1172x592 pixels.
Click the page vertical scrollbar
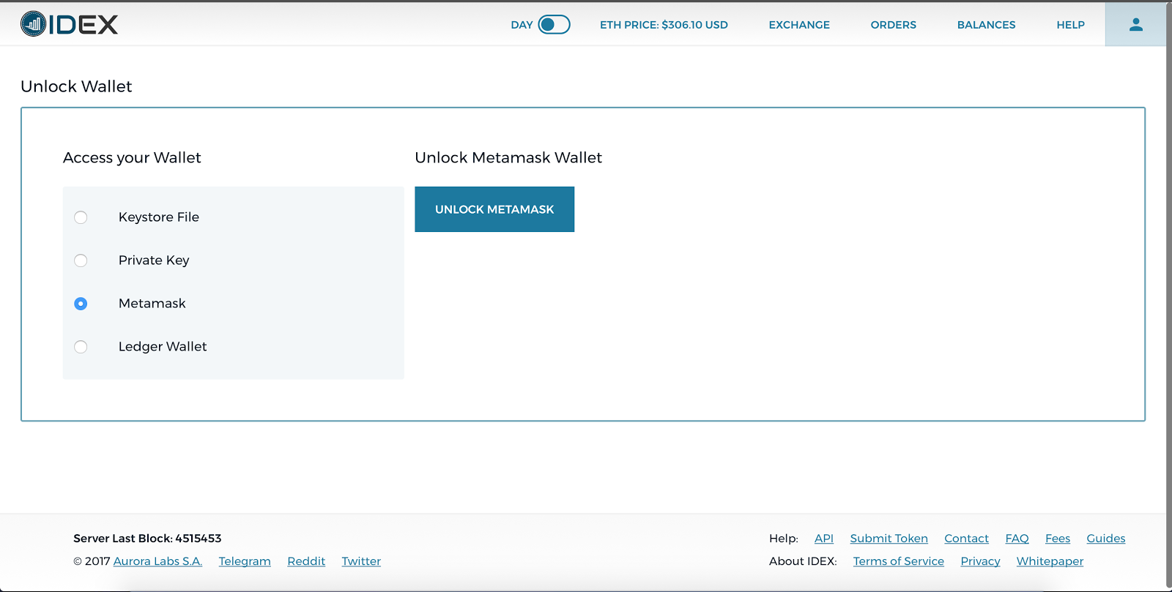pyautogui.click(x=1169, y=296)
